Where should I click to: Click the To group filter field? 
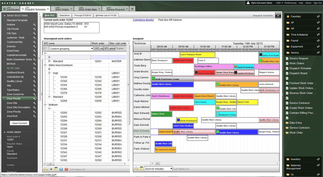[x=121, y=49]
